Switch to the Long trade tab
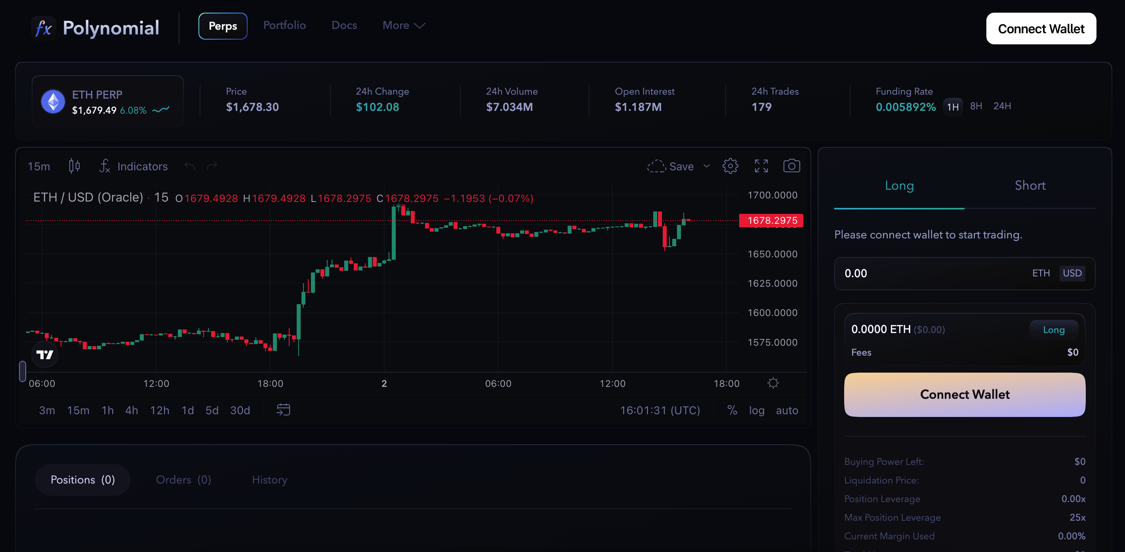 899,185
